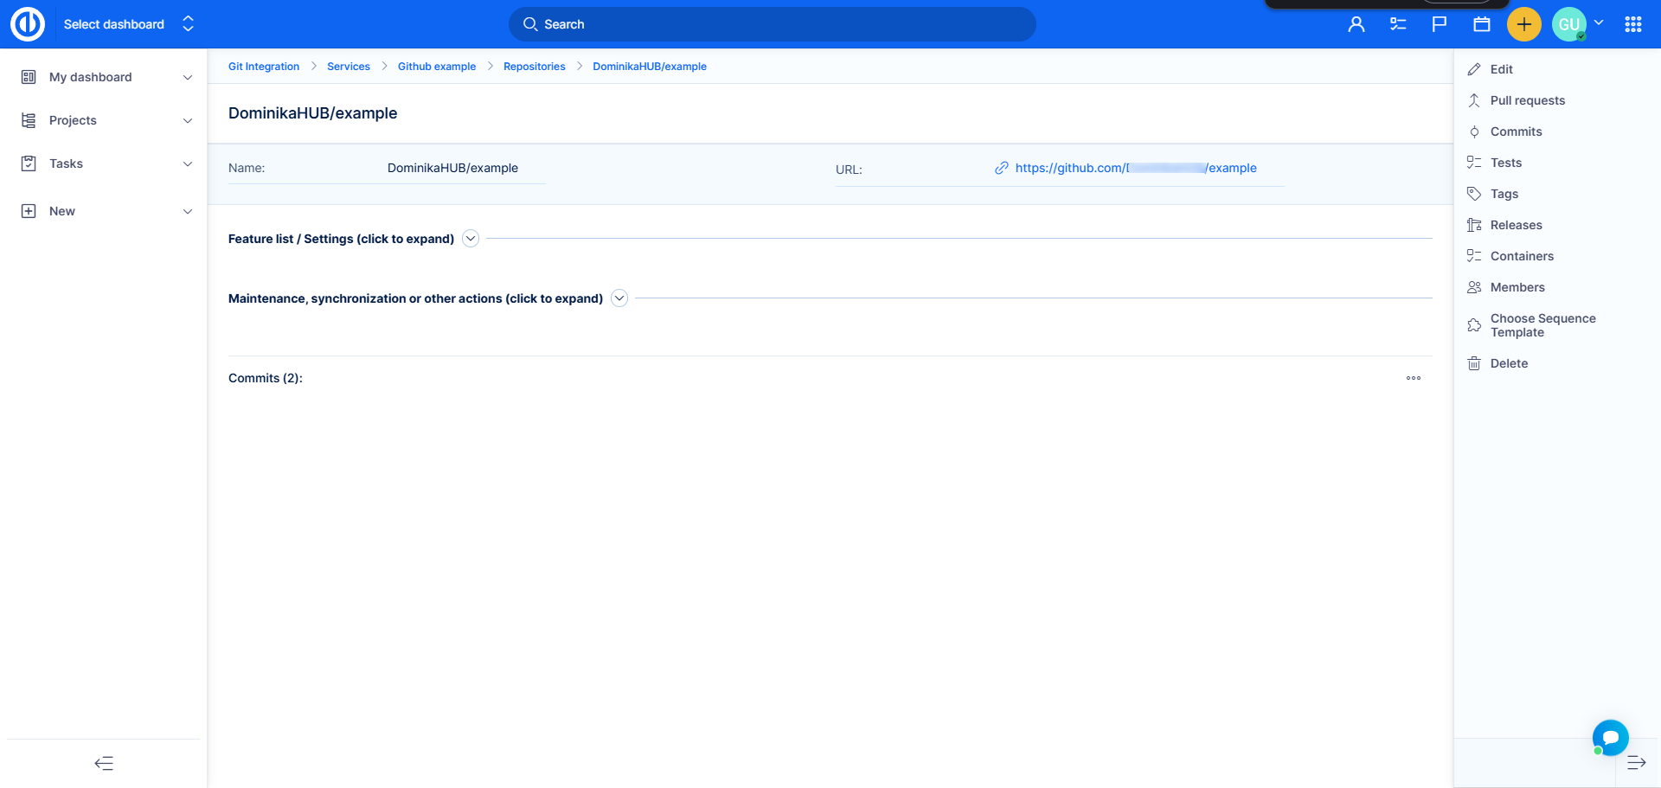Open the task checklist icon in header
Viewport: 1661px width, 788px height.
tap(1398, 24)
